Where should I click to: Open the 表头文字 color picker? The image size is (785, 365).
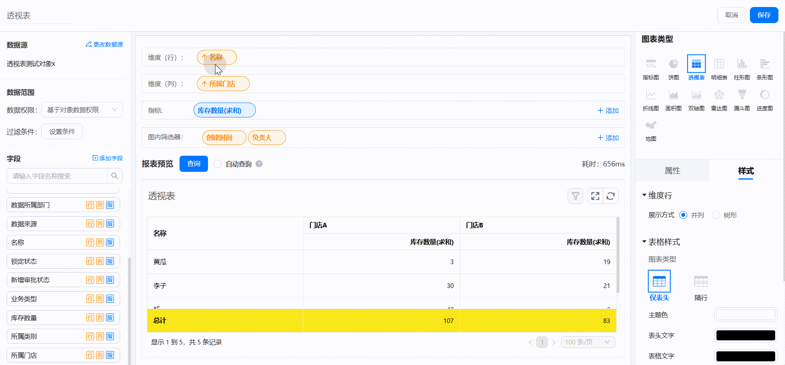pyautogui.click(x=745, y=335)
